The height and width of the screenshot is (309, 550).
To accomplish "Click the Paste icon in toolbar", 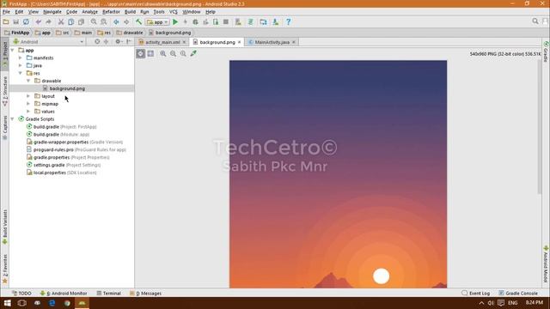I will point(81,21).
